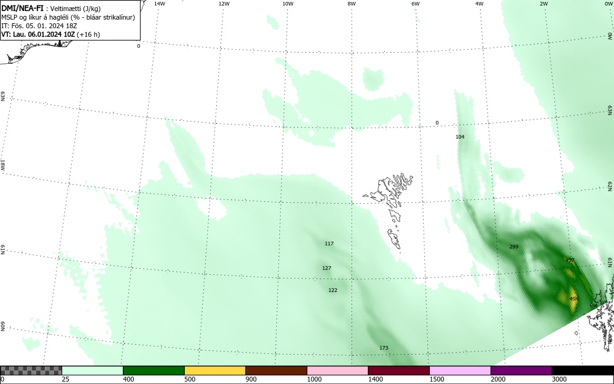This screenshot has width=614, height=384.
Task: Click the 494 value label
Action: point(573,299)
